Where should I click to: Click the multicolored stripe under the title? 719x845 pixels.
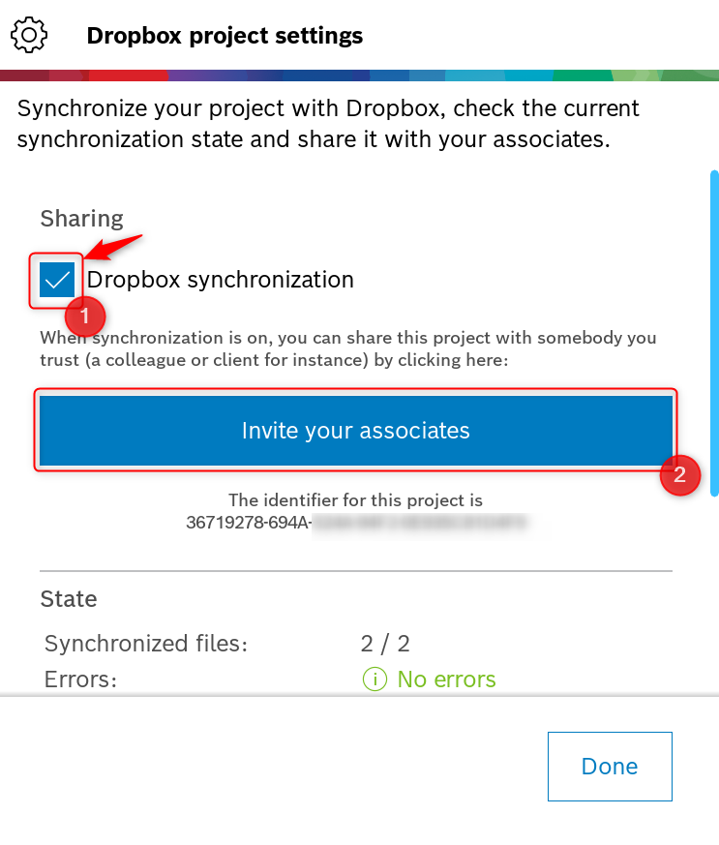click(359, 75)
